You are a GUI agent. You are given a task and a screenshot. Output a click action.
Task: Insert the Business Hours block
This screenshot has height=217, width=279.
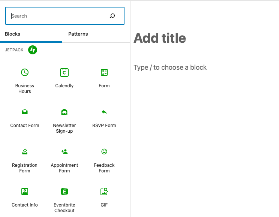click(x=25, y=79)
